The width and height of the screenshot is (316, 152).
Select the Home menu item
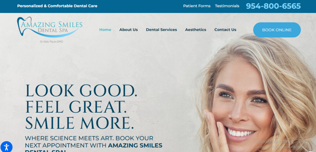coord(105,30)
